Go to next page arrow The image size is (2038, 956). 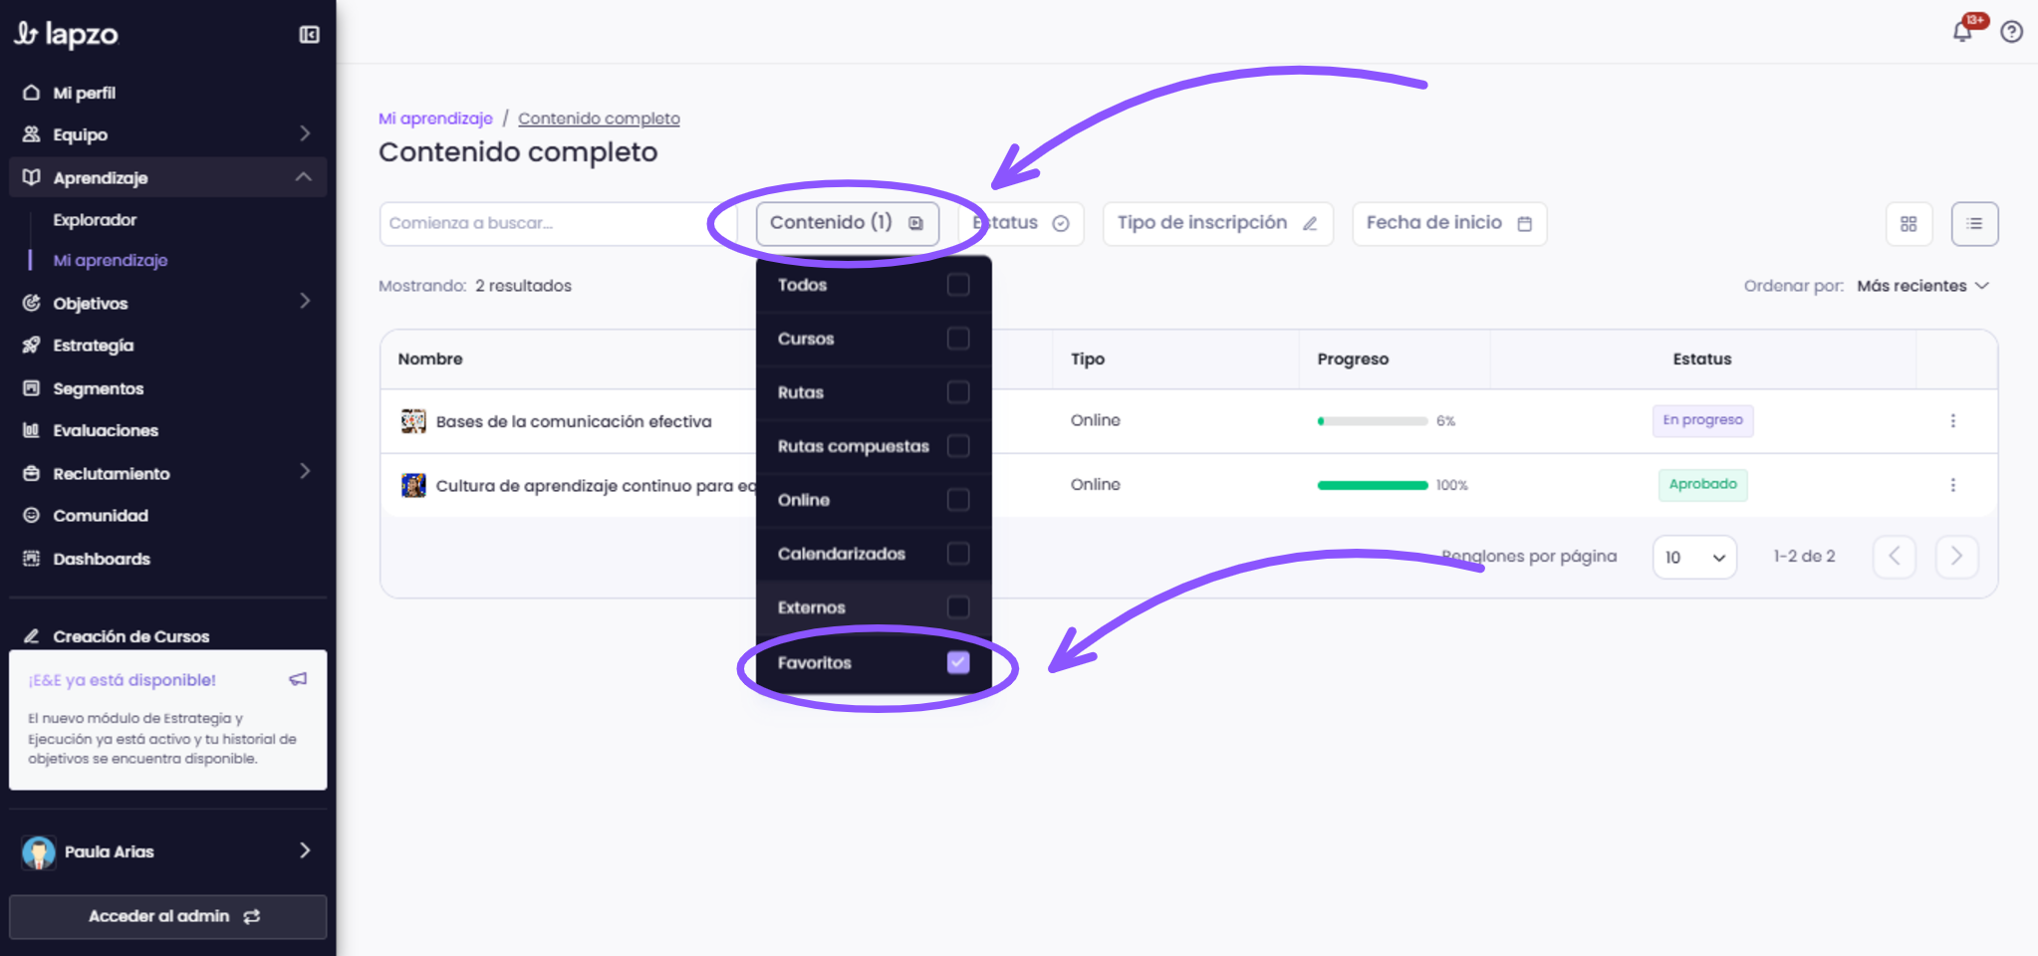(1956, 557)
